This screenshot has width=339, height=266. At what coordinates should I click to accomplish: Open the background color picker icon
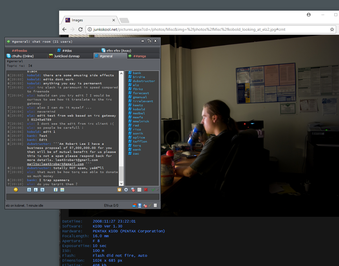tap(63, 190)
